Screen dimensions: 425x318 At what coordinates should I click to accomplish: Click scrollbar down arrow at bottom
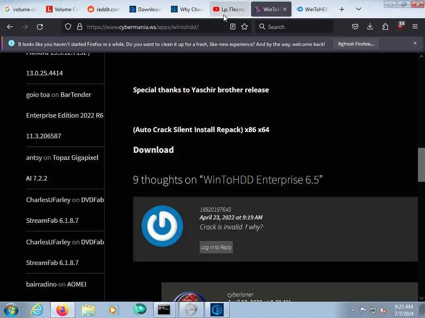421,298
